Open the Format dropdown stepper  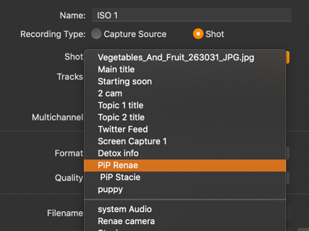[288, 153]
